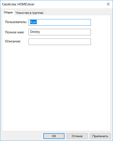Click the Полное имя field with Dmitry
This screenshot has height=141, width=113.
[60, 32]
